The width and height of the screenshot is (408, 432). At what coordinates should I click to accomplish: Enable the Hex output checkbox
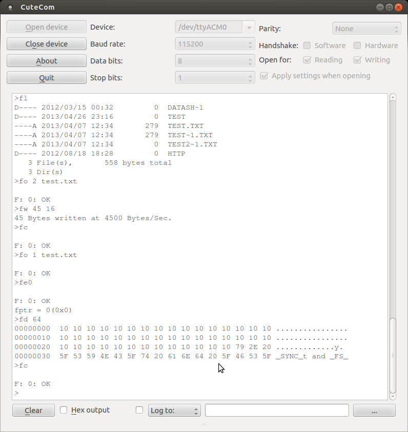click(x=64, y=410)
